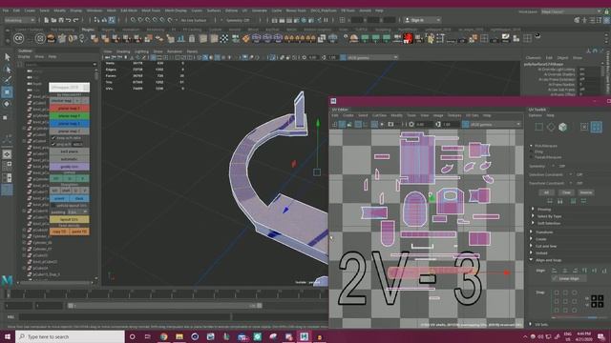Click the yellow layout UVs button
This screenshot has height=343, width=611.
coord(70,220)
